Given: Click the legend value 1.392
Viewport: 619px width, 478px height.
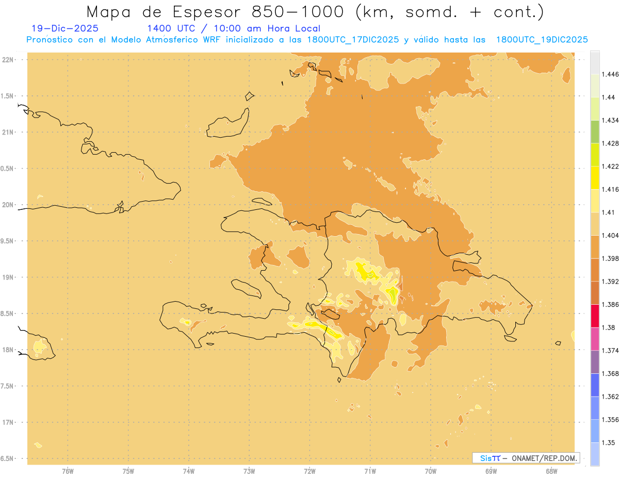Looking at the screenshot, I should point(610,282).
